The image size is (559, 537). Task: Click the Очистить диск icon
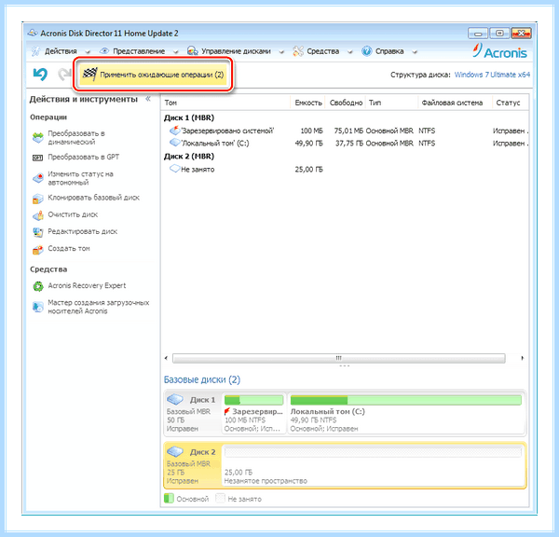38,215
